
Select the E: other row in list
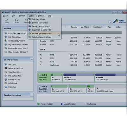[x=80, y=44]
